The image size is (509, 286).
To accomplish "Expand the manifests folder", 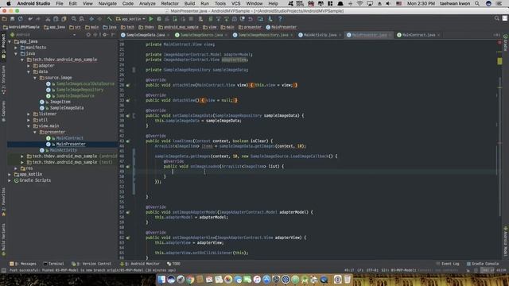I will click(x=16, y=48).
